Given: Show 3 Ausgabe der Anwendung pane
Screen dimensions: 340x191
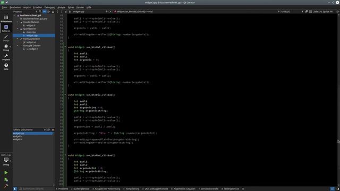Looking at the screenshot, I should coord(106,189).
